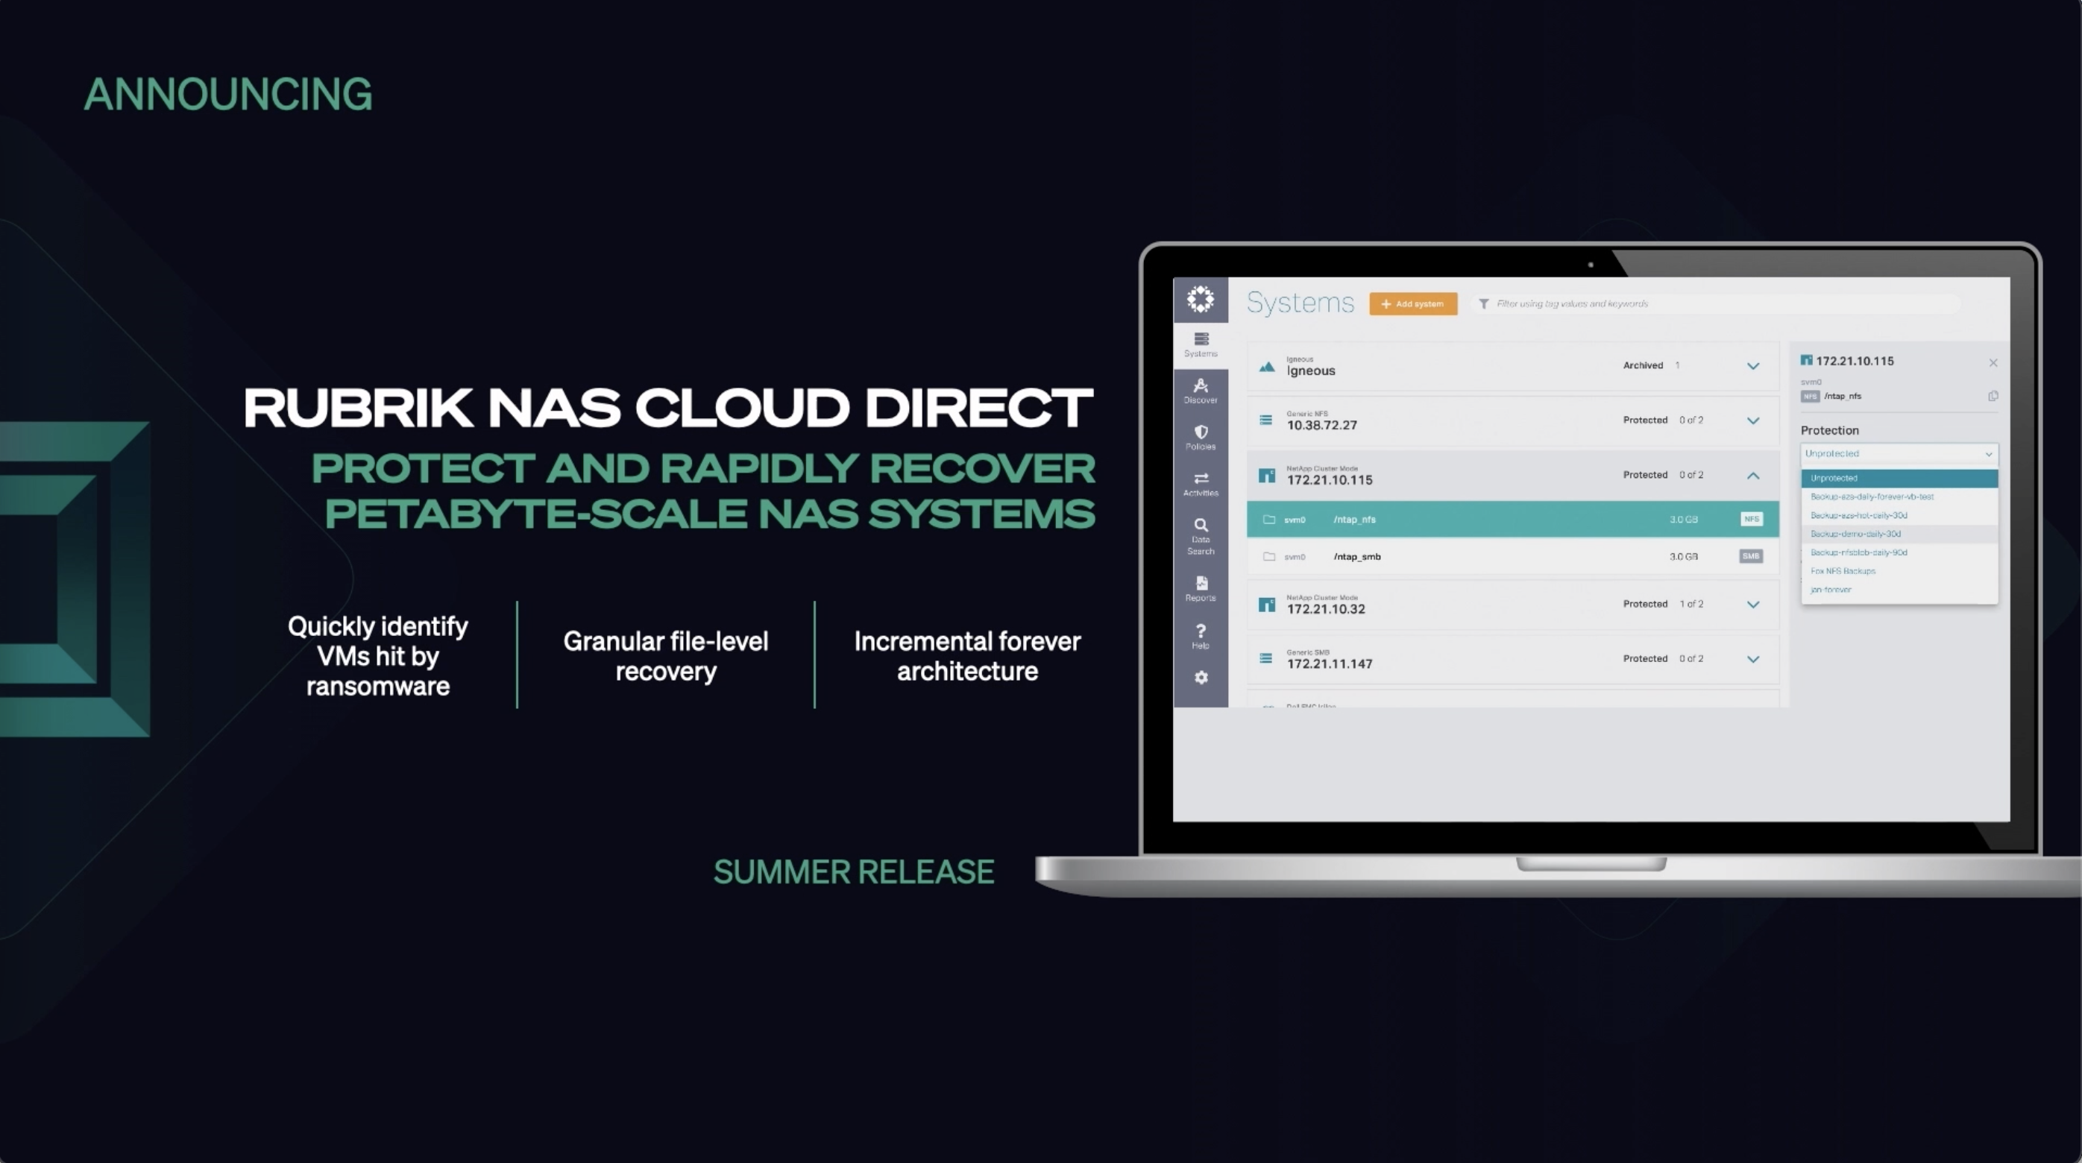Choose Fox NFS Backups option
This screenshot has height=1163, width=2082.
click(x=1843, y=571)
